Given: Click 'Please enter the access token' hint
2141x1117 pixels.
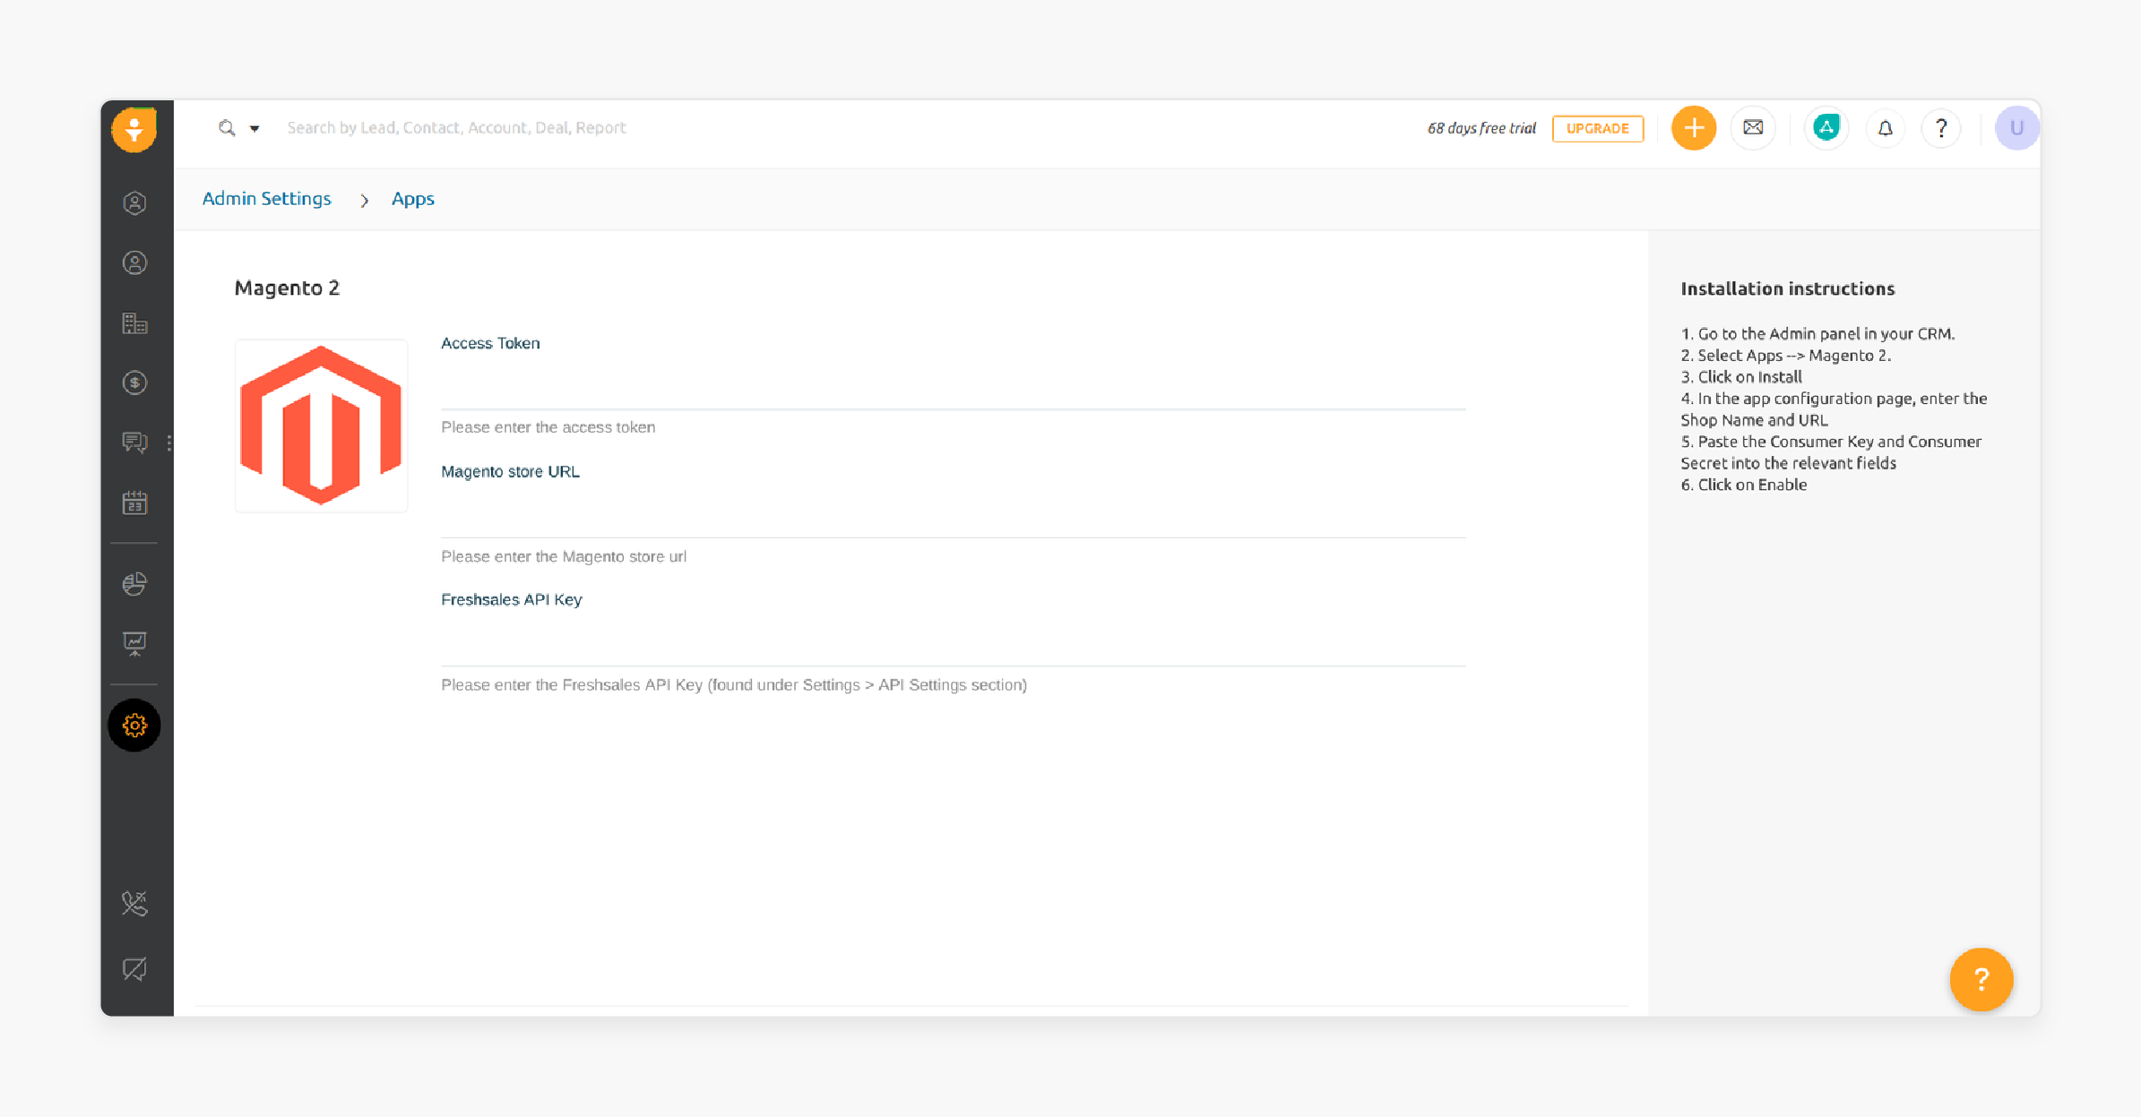Looking at the screenshot, I should 548,427.
